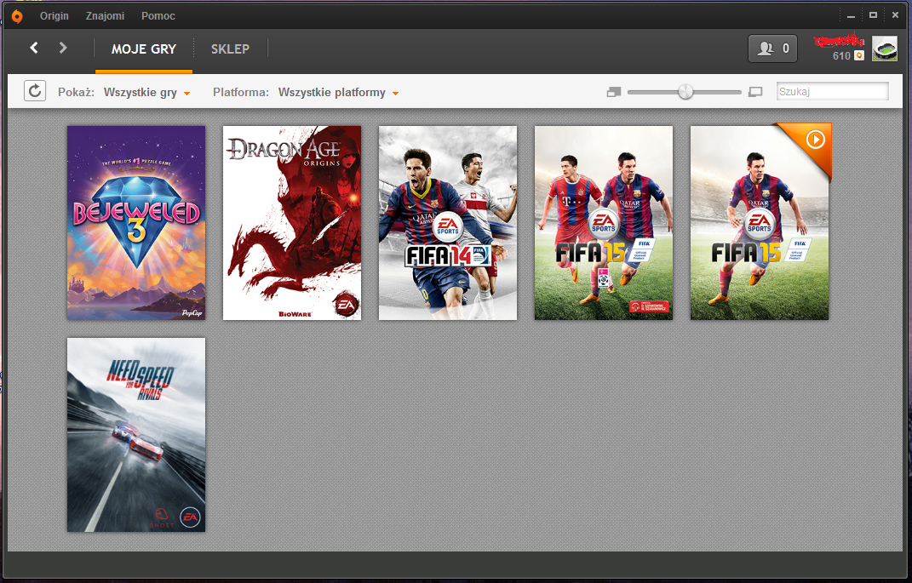
Task: Open the friends list button
Action: coord(772,49)
